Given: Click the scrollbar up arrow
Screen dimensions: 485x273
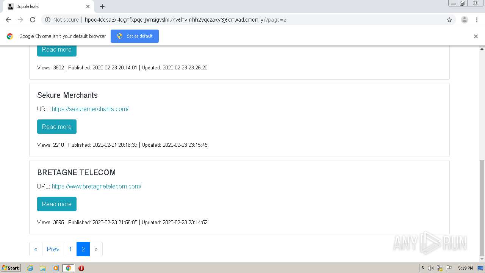Looking at the screenshot, I should pyautogui.click(x=482, y=49).
